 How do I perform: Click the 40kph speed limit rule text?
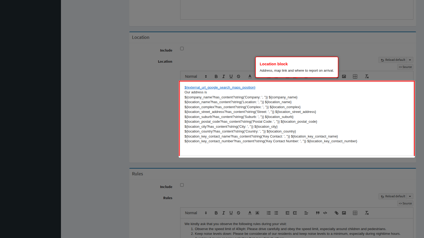point(290,229)
